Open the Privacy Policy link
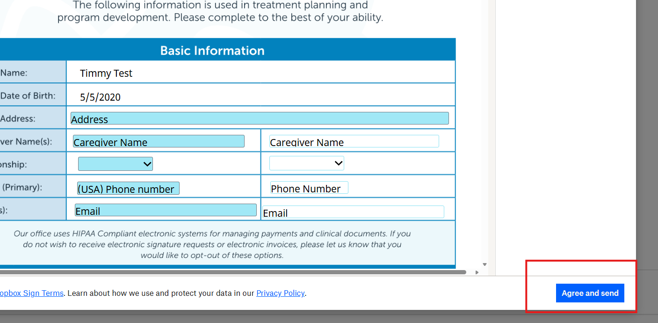The image size is (658, 323). coord(281,293)
